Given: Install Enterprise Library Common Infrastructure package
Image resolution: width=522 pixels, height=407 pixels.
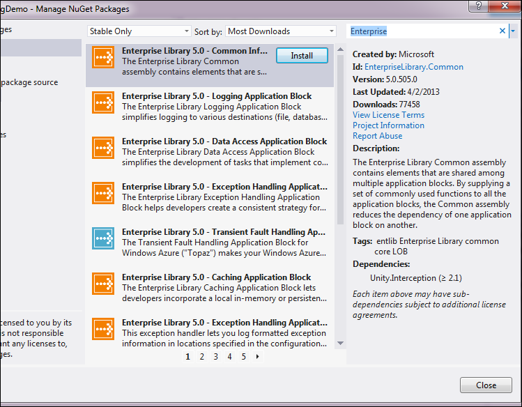Looking at the screenshot, I should pyautogui.click(x=302, y=56).
